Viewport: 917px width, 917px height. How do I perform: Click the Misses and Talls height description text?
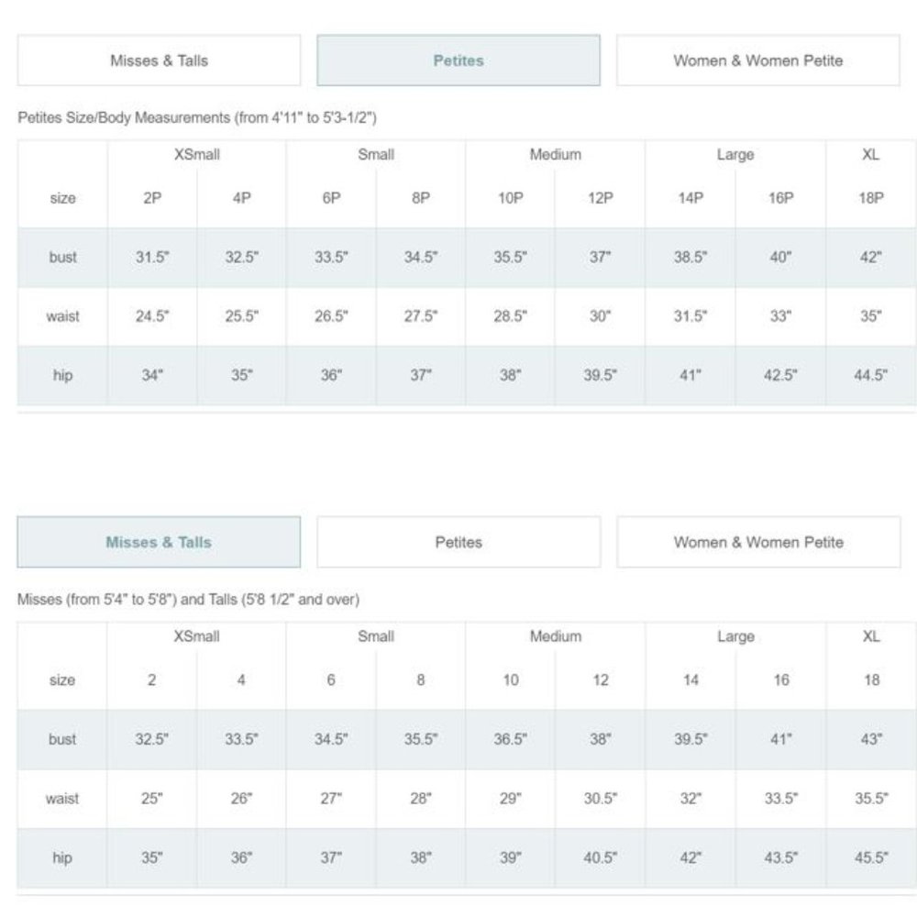(188, 600)
